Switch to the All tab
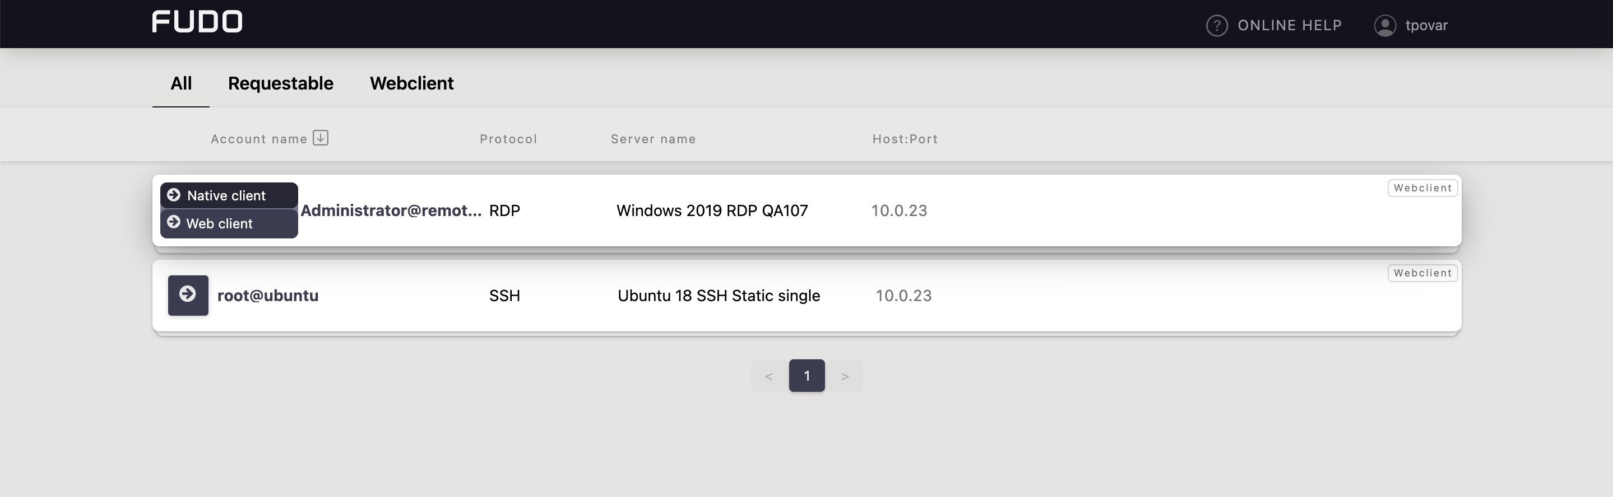The image size is (1613, 497). 181,83
